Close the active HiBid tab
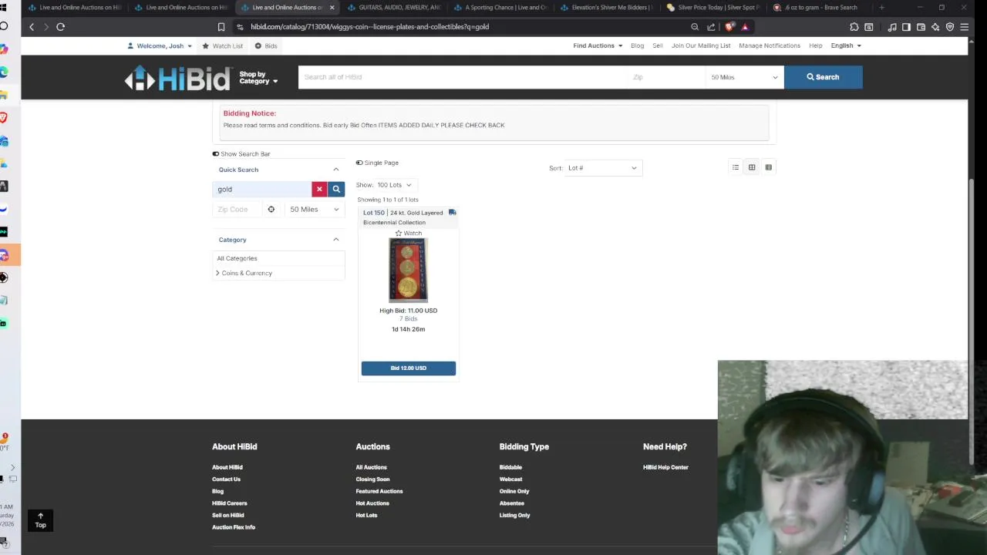987x555 pixels. [332, 7]
